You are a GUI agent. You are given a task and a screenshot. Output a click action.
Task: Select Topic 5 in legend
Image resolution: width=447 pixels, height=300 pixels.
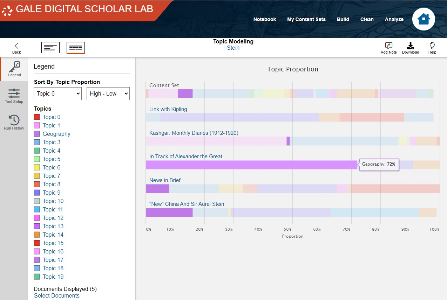[52, 159]
